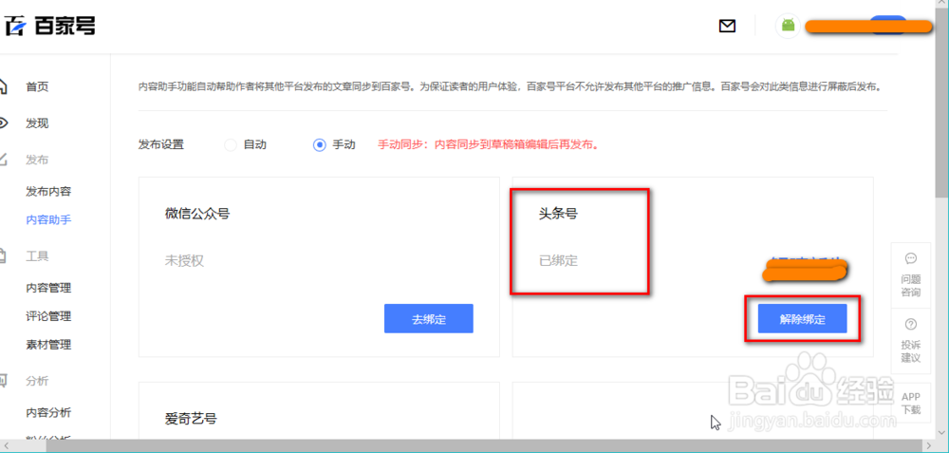Open 素材管理 in the sidebar
This screenshot has height=453, width=949.
click(x=48, y=345)
